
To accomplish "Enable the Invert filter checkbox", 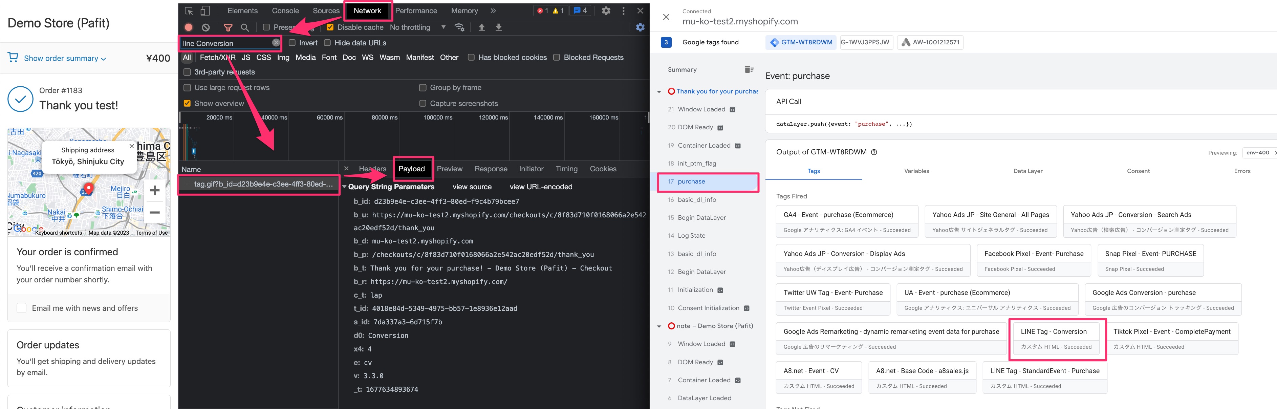I will (x=292, y=43).
